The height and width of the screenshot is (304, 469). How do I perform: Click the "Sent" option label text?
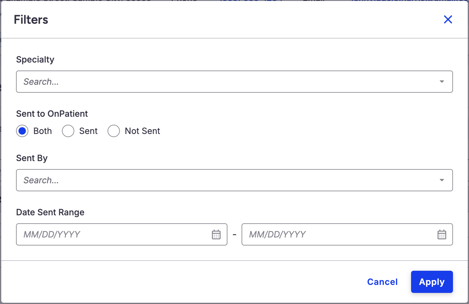88,131
